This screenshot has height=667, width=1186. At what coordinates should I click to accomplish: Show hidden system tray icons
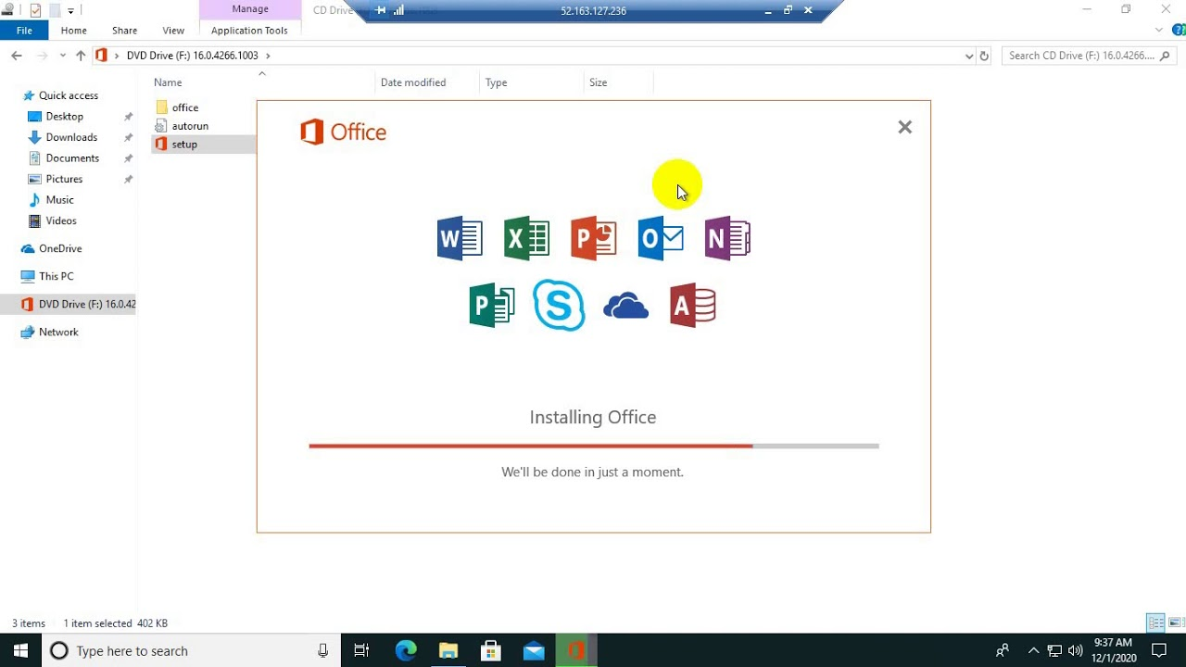[x=1034, y=650]
